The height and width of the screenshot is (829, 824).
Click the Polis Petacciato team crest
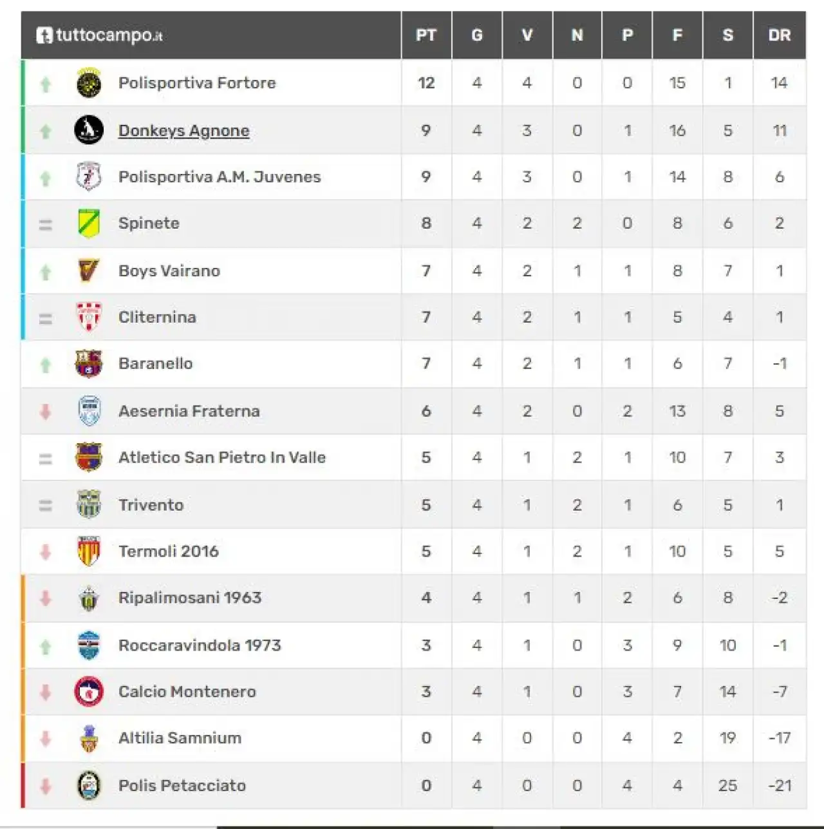89,785
